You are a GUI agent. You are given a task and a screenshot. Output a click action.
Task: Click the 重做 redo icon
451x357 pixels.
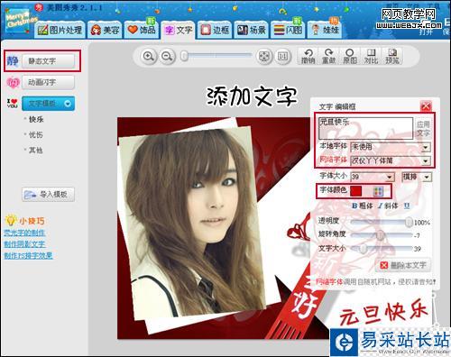point(328,56)
